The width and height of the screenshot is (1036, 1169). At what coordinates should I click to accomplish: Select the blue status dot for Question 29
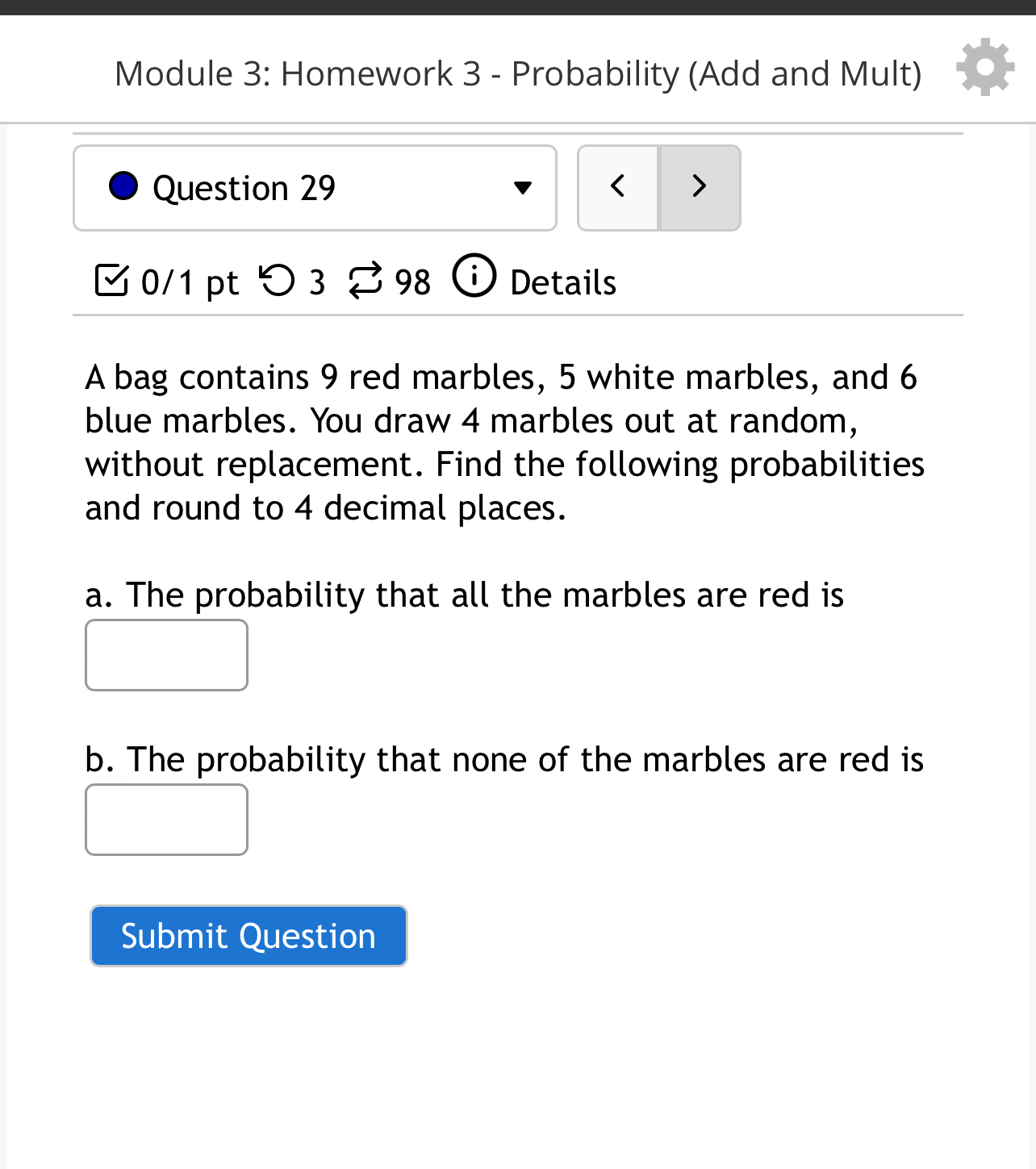(x=125, y=187)
